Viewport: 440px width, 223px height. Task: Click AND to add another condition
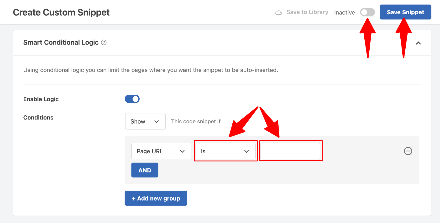145,170
